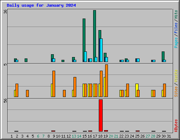180x140 pixels.
Task: Select day label 11 on the x-axis
Action: [x=63, y=136]
